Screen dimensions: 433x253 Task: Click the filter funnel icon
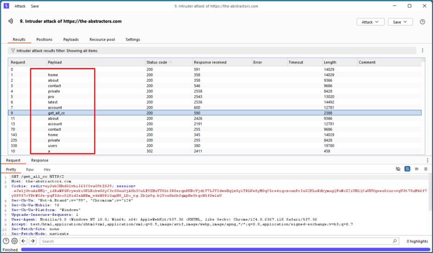13,51
